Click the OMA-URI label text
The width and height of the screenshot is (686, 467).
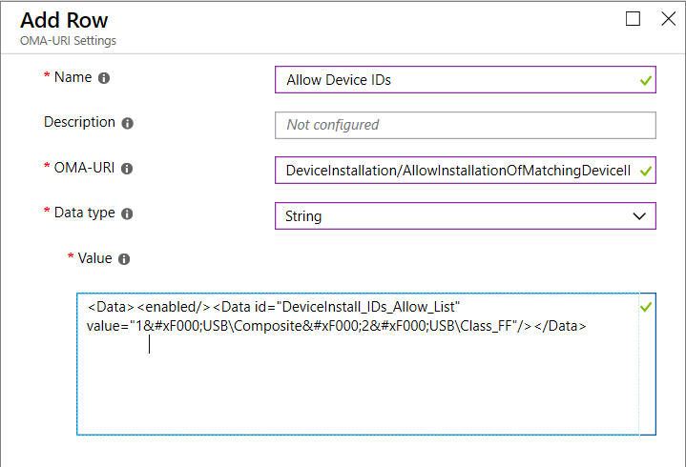tap(85, 168)
